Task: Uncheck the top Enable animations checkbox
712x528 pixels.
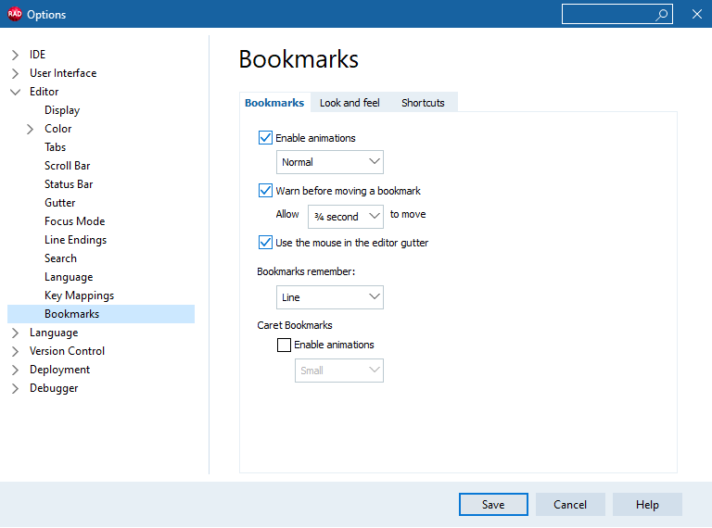Action: tap(265, 137)
